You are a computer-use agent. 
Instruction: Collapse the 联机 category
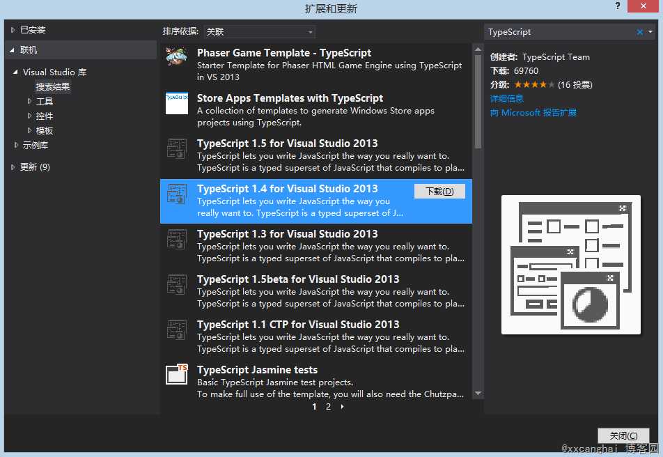13,50
